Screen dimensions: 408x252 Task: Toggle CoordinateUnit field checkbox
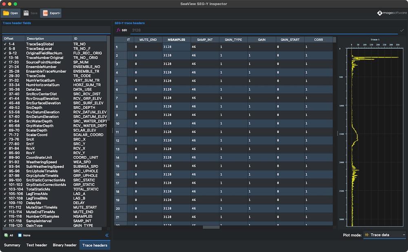(5, 158)
